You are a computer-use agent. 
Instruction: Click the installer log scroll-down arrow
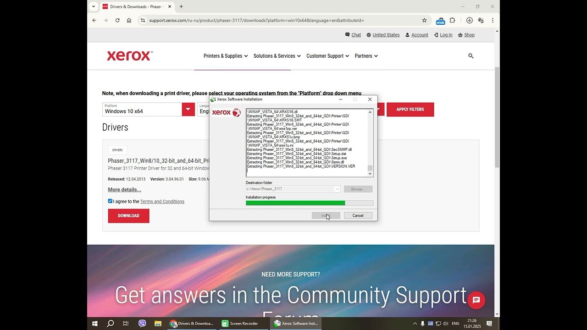pyautogui.click(x=370, y=174)
